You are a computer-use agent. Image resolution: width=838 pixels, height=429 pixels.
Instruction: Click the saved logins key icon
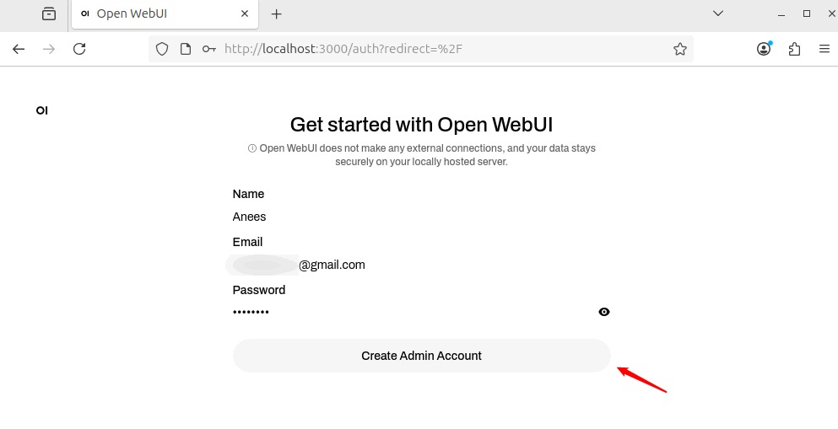click(208, 49)
